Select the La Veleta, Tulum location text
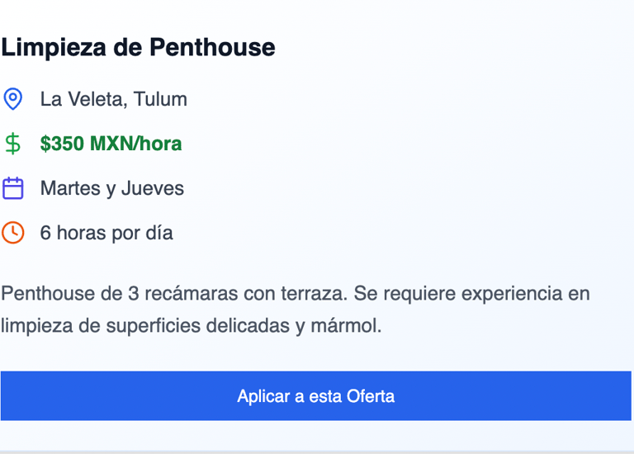This screenshot has width=634, height=454. click(113, 99)
